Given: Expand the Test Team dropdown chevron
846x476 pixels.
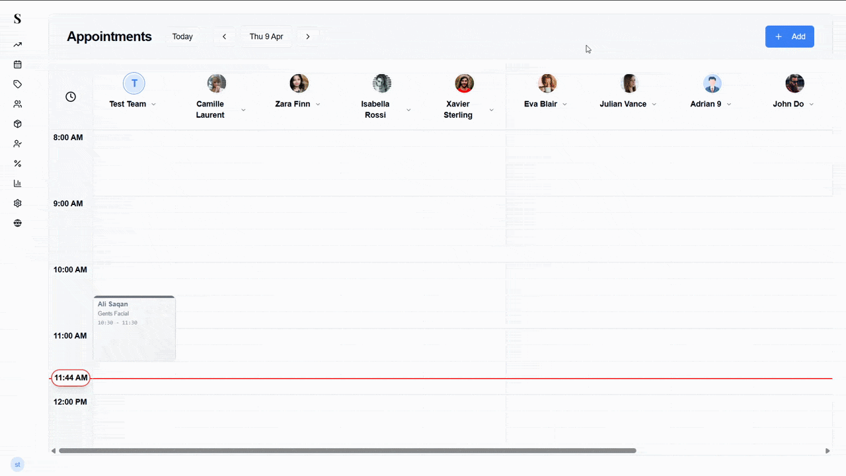Looking at the screenshot, I should coord(154,104).
